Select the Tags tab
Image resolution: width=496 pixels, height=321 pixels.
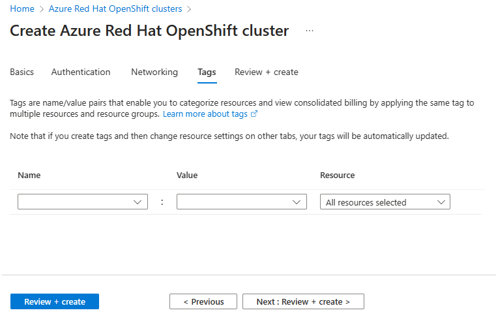(207, 72)
